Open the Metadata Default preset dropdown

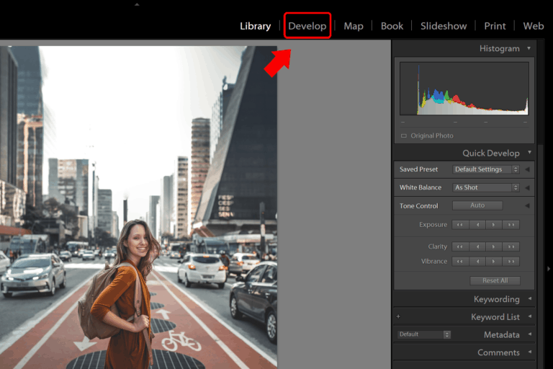pyautogui.click(x=424, y=334)
